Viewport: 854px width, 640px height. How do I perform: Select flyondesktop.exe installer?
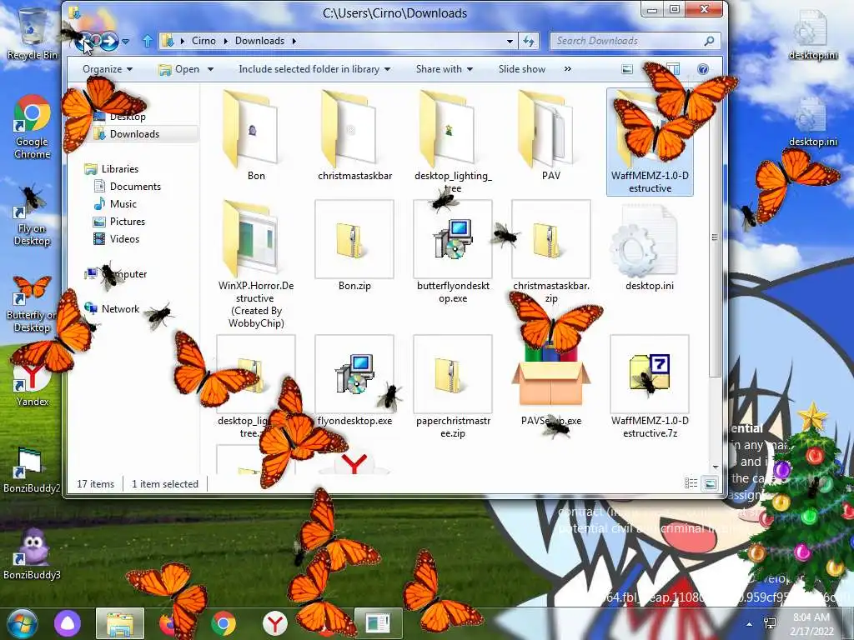pyautogui.click(x=354, y=381)
